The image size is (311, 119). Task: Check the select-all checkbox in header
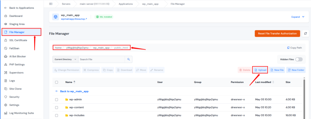point(56,82)
